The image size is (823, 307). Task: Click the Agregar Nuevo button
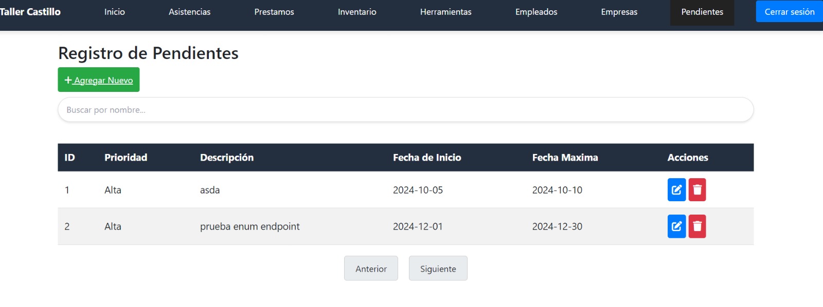[x=98, y=79]
